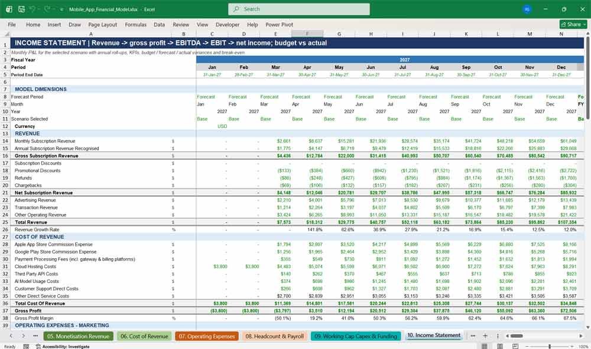Open the Draw ribbon tab
The width and height of the screenshot is (591, 349).
pyautogui.click(x=74, y=24)
